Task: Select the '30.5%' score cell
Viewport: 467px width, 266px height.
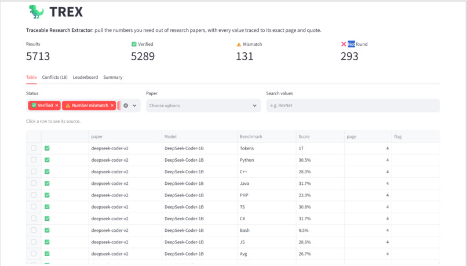Action: pos(320,160)
